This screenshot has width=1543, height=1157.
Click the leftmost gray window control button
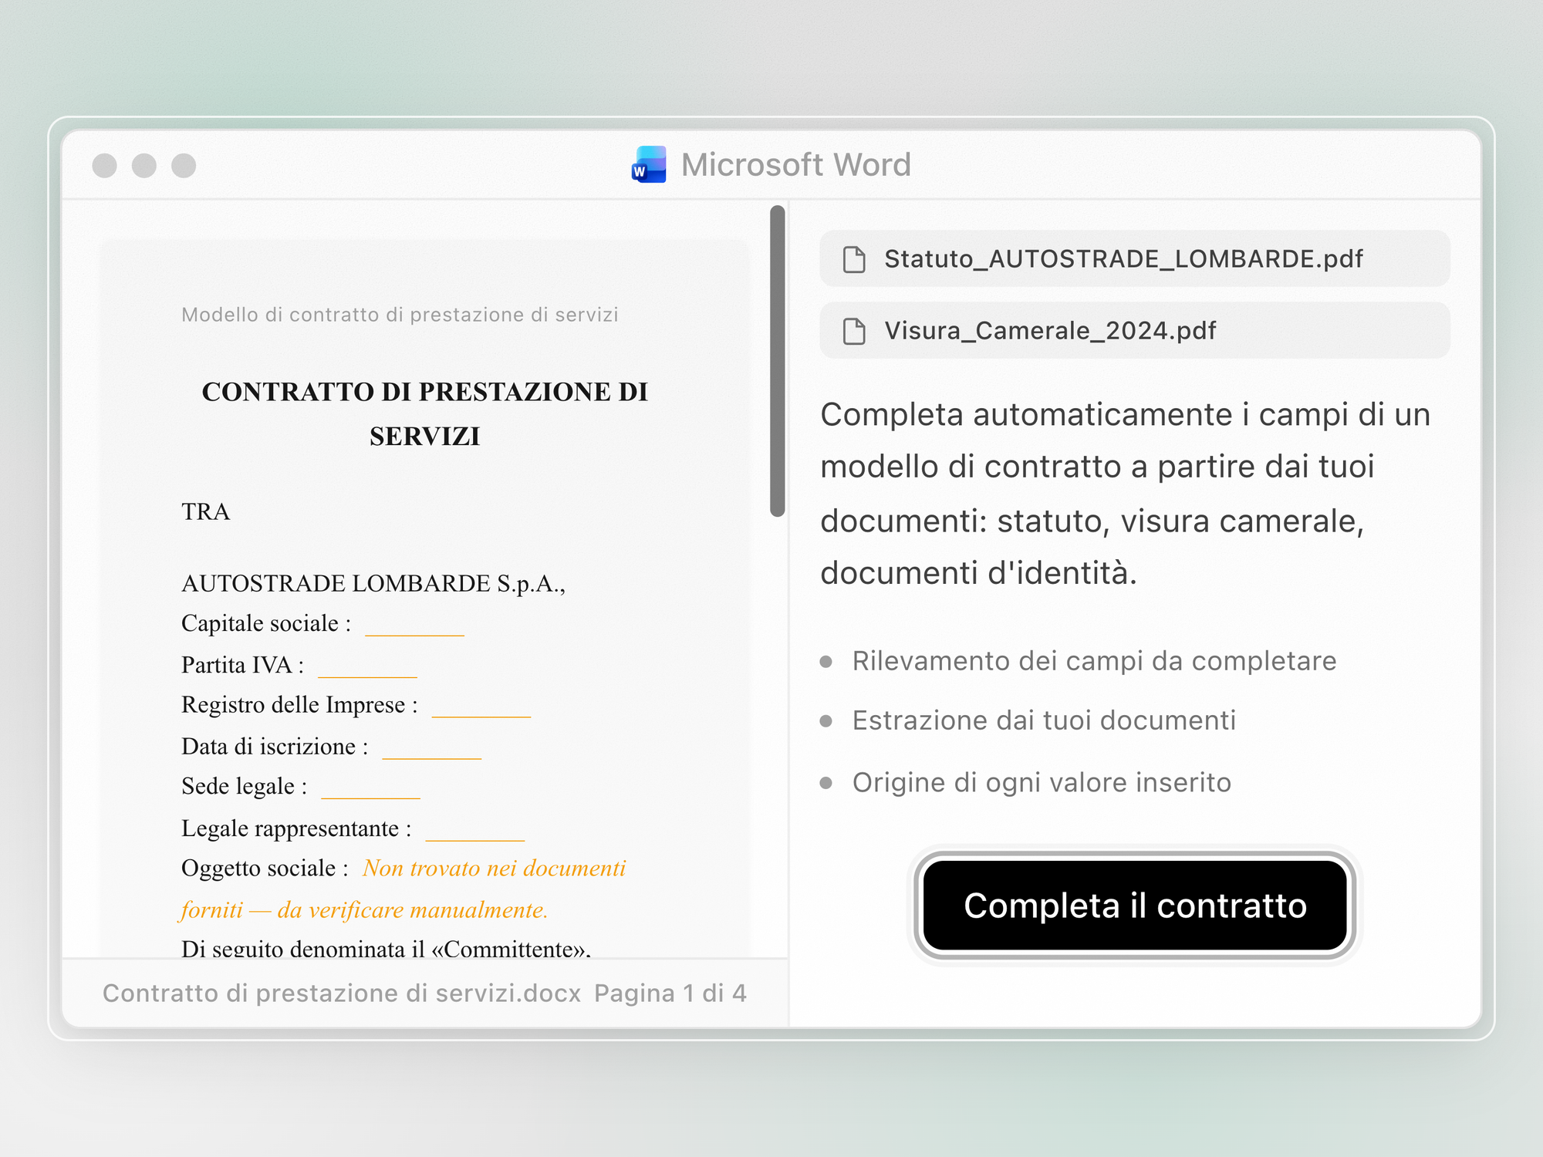click(x=104, y=165)
